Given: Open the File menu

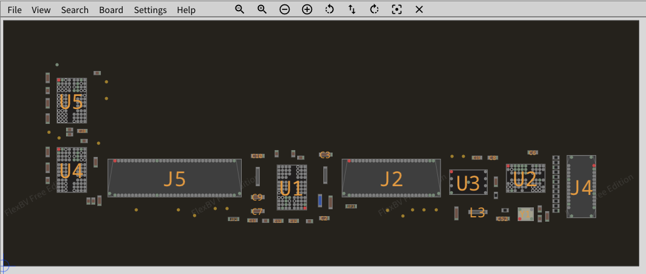Looking at the screenshot, I should click(14, 10).
